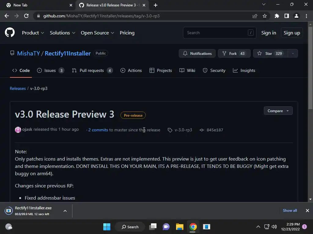This screenshot has height=234, width=313.
Task: Star the repository
Action: (271, 53)
